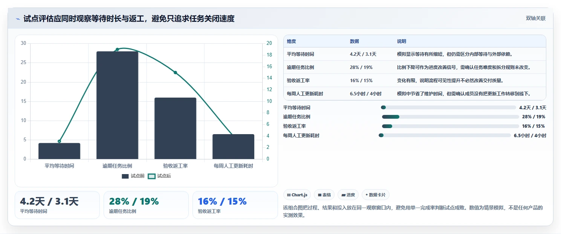Click description starting 变化有限
This screenshot has height=234, width=561.
coord(450,81)
